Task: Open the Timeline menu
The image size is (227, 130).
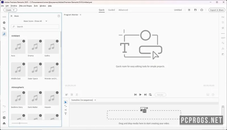Action: point(14,6)
